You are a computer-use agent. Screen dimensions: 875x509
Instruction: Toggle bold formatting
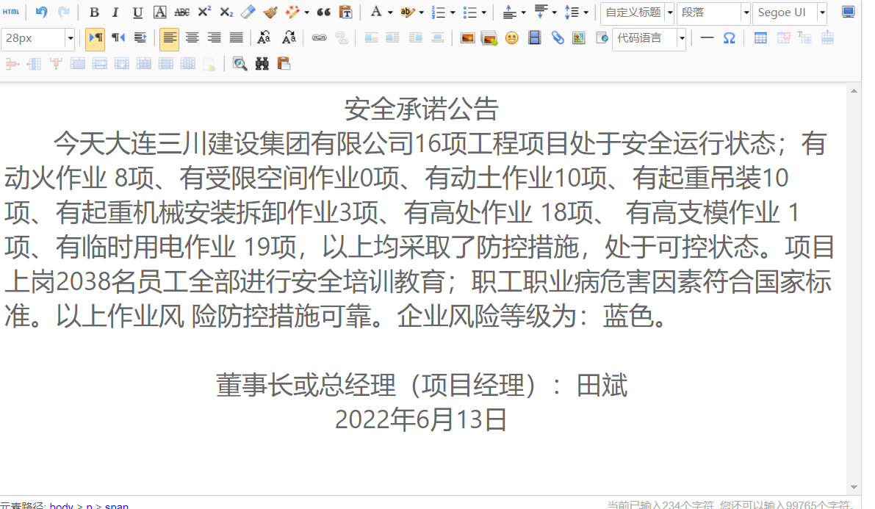pyautogui.click(x=94, y=12)
